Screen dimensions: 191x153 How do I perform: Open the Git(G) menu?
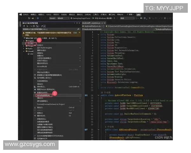pyautogui.click(x=49, y=15)
